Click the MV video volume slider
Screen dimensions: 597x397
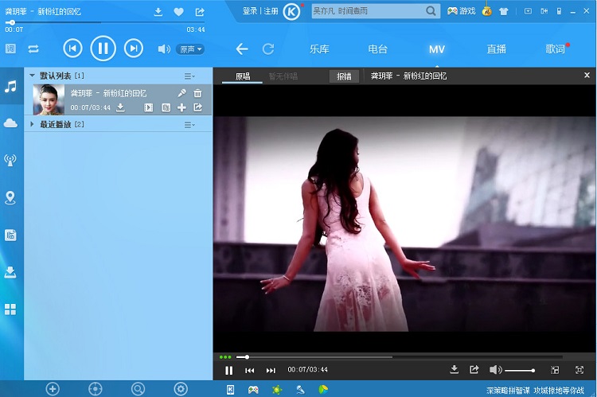(520, 371)
